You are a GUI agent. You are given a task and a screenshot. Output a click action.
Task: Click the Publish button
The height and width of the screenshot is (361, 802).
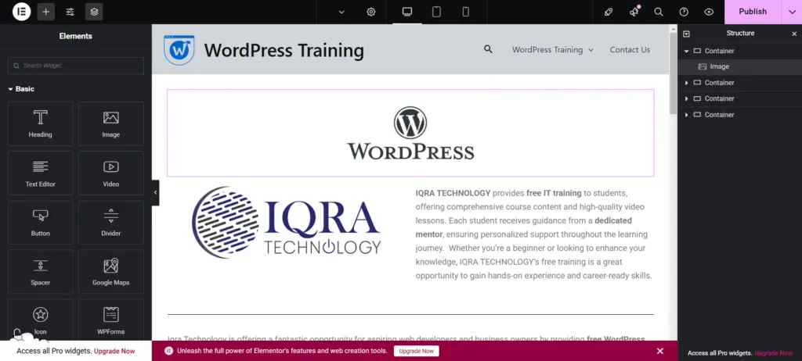click(753, 12)
